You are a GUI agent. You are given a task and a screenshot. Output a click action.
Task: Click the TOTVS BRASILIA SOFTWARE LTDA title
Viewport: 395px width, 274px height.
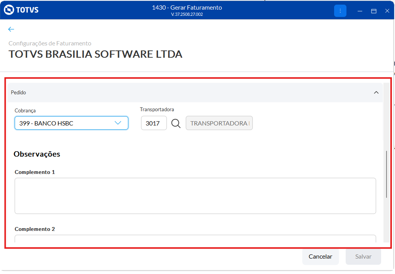(x=96, y=54)
